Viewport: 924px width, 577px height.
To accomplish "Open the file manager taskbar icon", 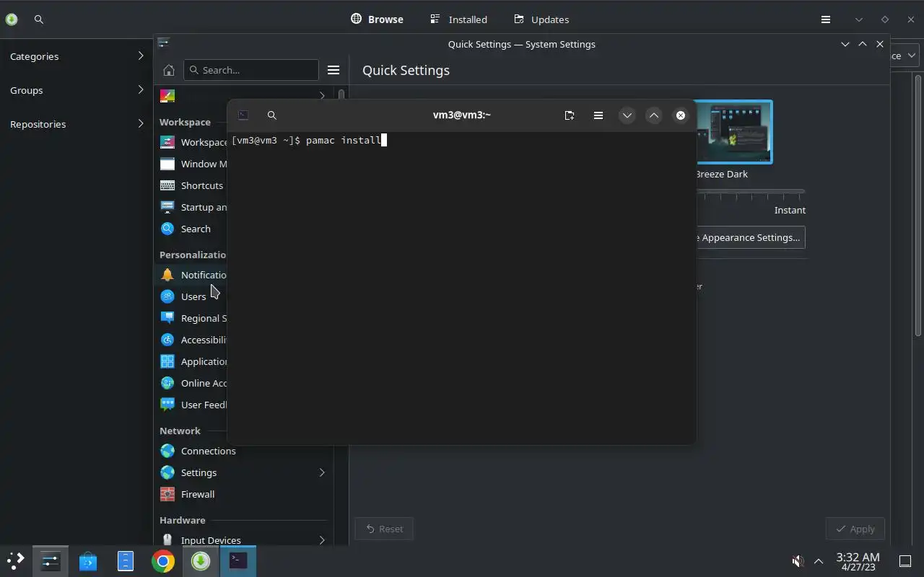I will [x=126, y=560].
